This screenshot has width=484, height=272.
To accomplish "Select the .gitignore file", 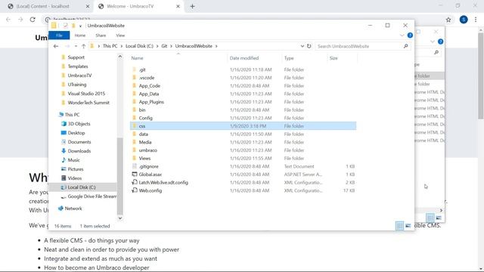I will 148,166.
